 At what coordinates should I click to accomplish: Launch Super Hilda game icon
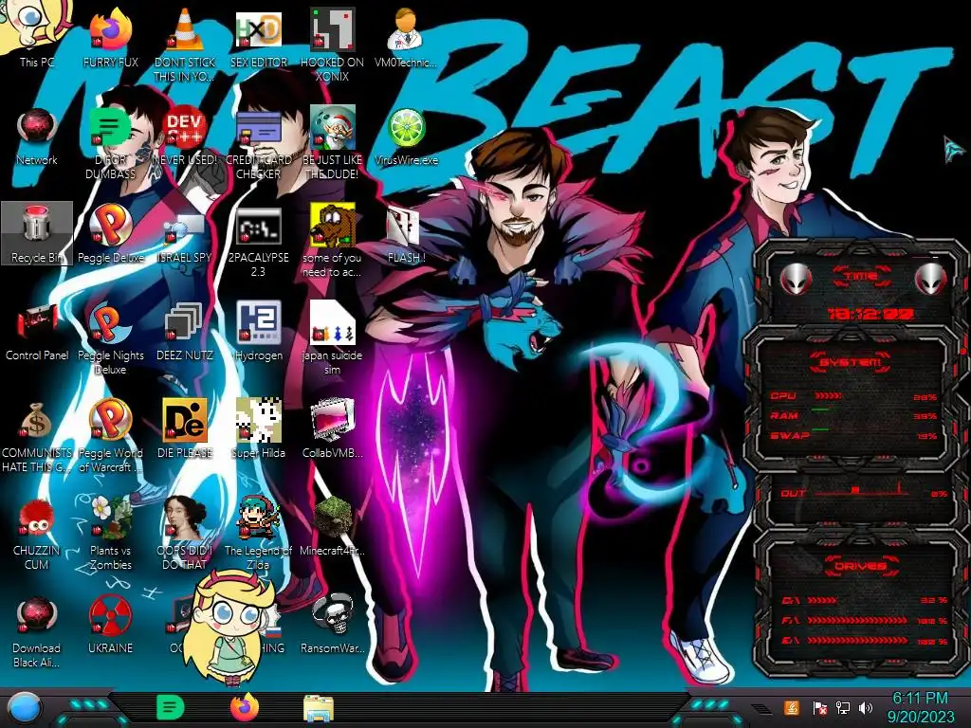click(x=258, y=428)
